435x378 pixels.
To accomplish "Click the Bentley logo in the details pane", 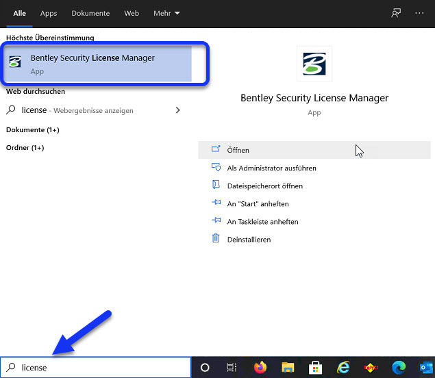I will (x=314, y=64).
